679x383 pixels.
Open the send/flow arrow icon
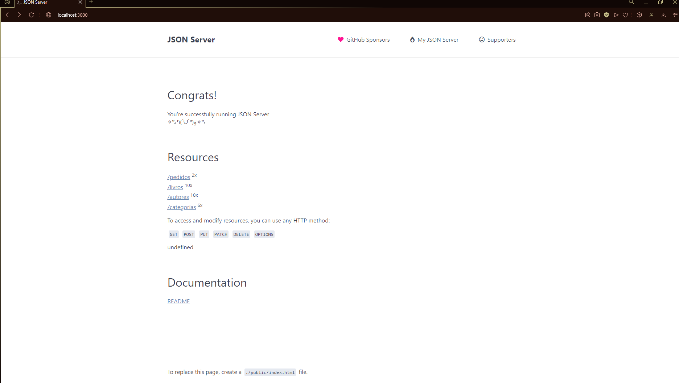point(616,15)
